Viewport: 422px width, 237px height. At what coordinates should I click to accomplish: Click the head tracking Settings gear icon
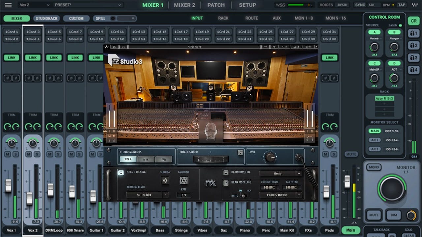tap(165, 180)
